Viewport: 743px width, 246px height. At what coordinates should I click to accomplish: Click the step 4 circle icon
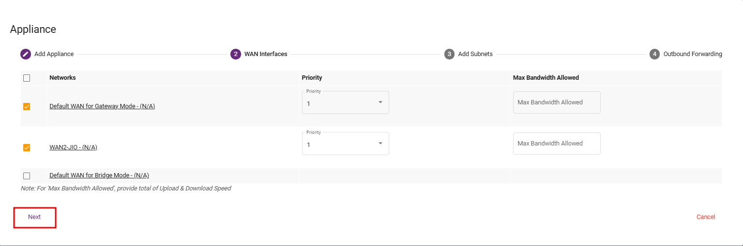pos(655,54)
